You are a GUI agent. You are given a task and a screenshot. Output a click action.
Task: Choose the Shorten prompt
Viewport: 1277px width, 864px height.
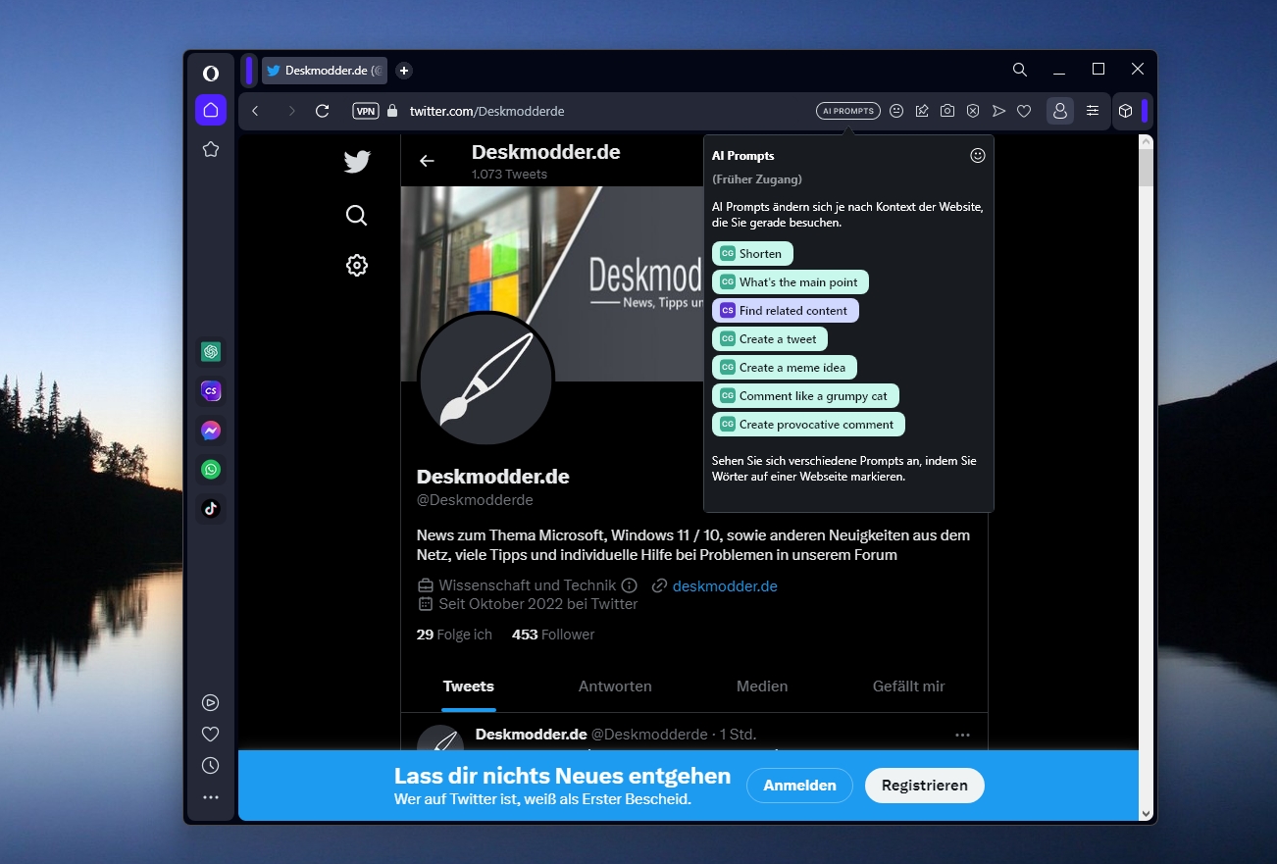point(752,253)
